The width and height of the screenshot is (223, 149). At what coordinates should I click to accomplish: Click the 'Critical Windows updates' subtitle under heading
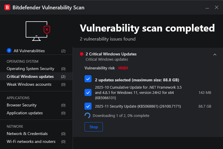[x=107, y=59]
